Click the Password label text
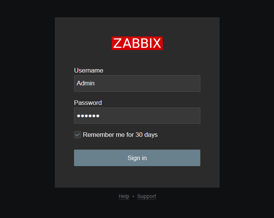Viewport: 274px width, 218px height. click(x=88, y=103)
